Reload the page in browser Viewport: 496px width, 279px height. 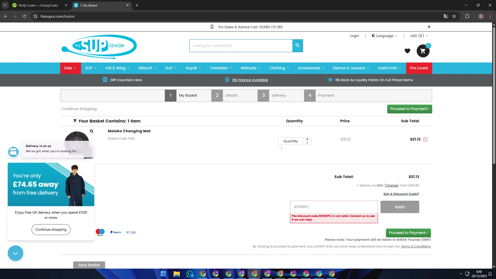pyautogui.click(x=24, y=16)
